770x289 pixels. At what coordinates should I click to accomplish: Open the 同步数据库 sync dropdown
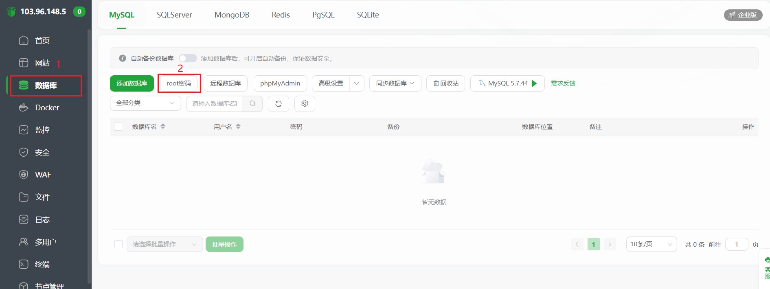point(395,83)
